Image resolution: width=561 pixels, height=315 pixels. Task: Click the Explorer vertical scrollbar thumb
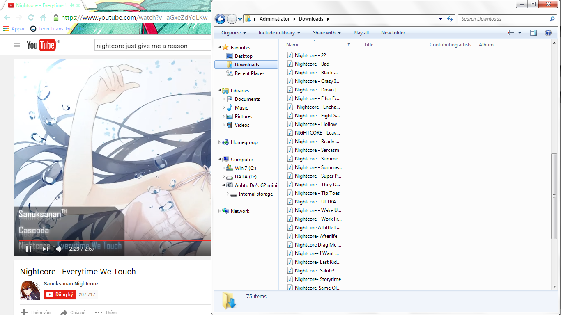click(554, 196)
